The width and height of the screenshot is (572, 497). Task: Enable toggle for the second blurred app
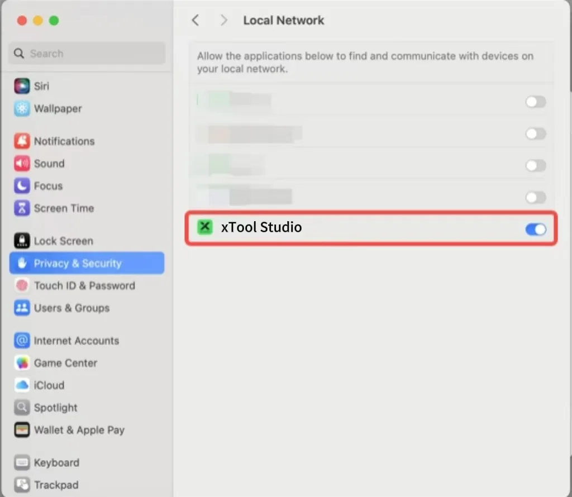point(535,133)
